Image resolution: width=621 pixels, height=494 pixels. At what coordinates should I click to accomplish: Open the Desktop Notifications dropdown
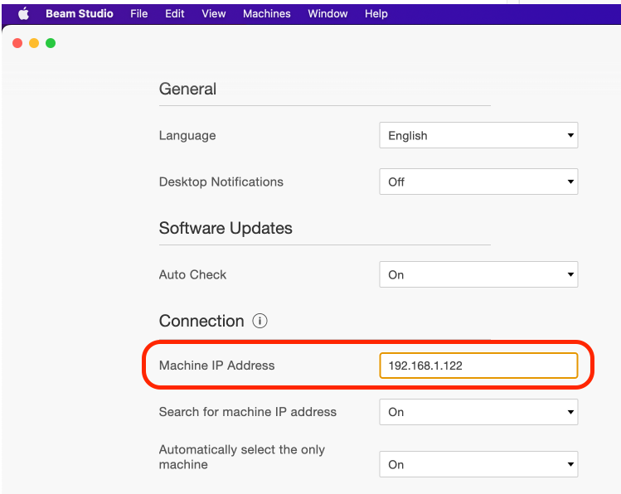click(478, 182)
